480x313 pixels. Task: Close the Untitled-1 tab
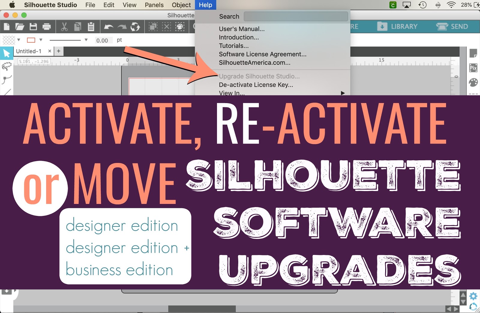[50, 51]
